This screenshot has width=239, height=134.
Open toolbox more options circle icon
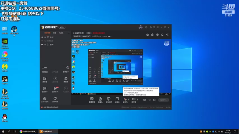pyautogui.click(x=68, y=68)
